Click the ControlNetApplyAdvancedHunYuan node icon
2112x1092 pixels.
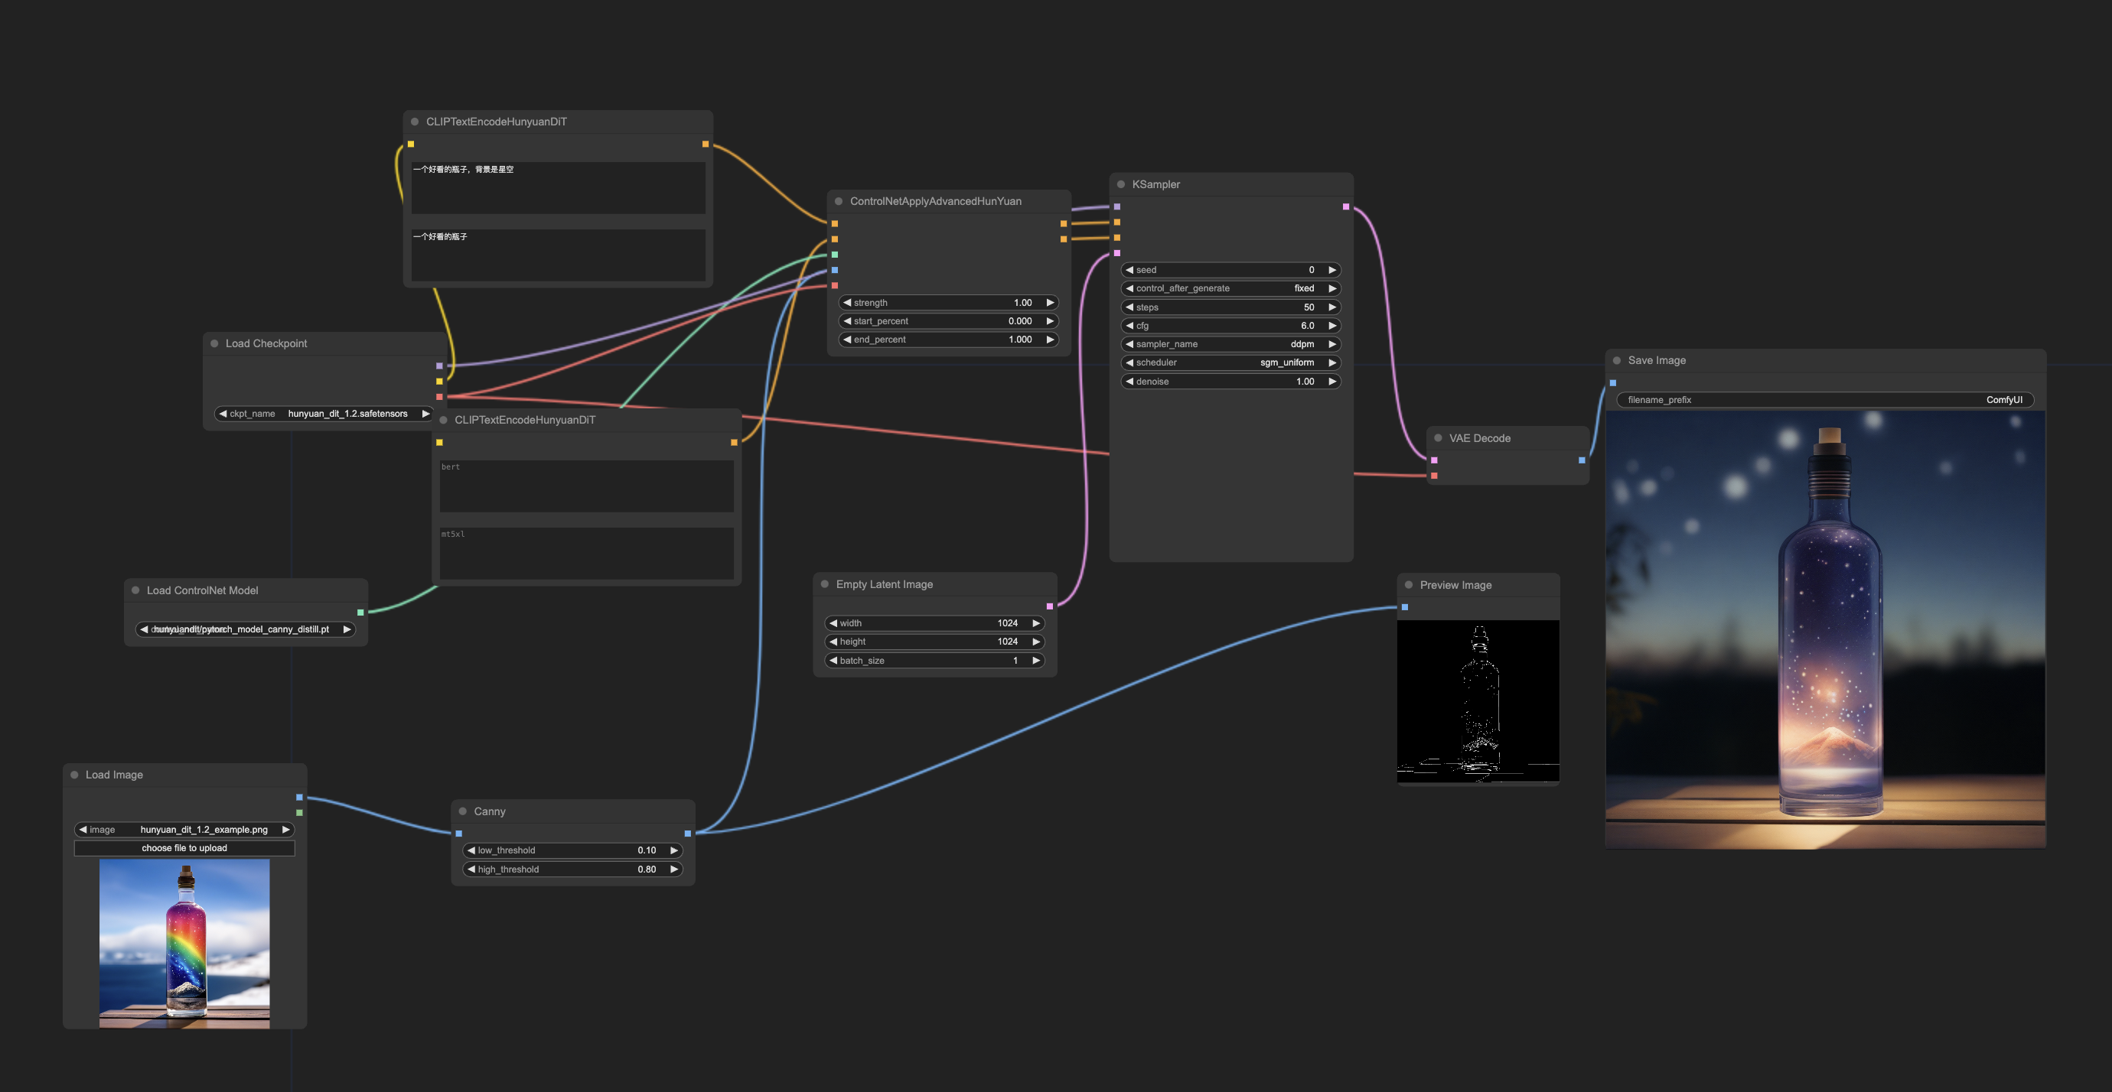tap(839, 200)
